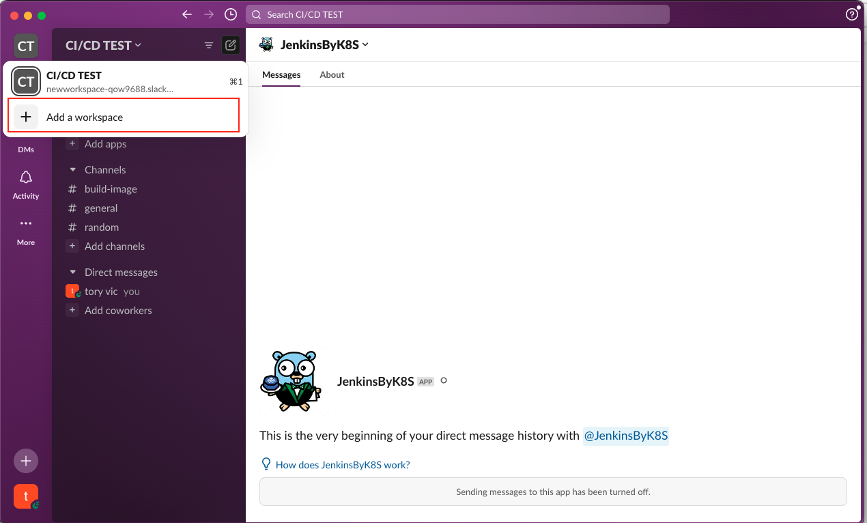The image size is (867, 523).
Task: Click the CT workspace switcher icon in sidebar
Action: tap(26, 46)
